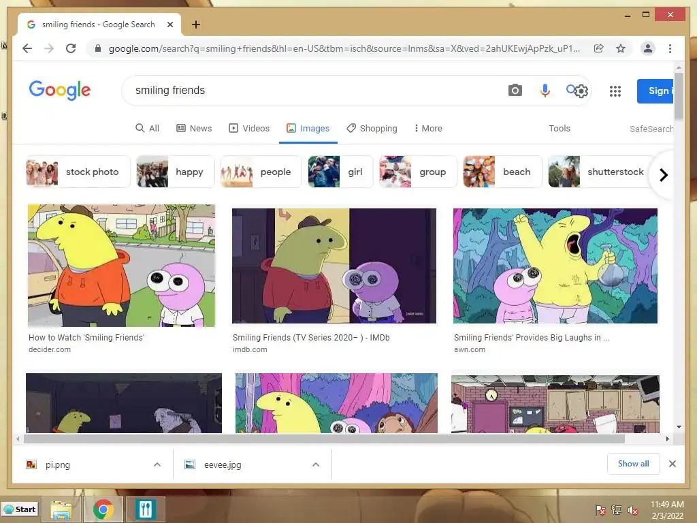Viewport: 697px width, 523px height.
Task: Filter images by 'stock photo' chip
Action: 78,172
